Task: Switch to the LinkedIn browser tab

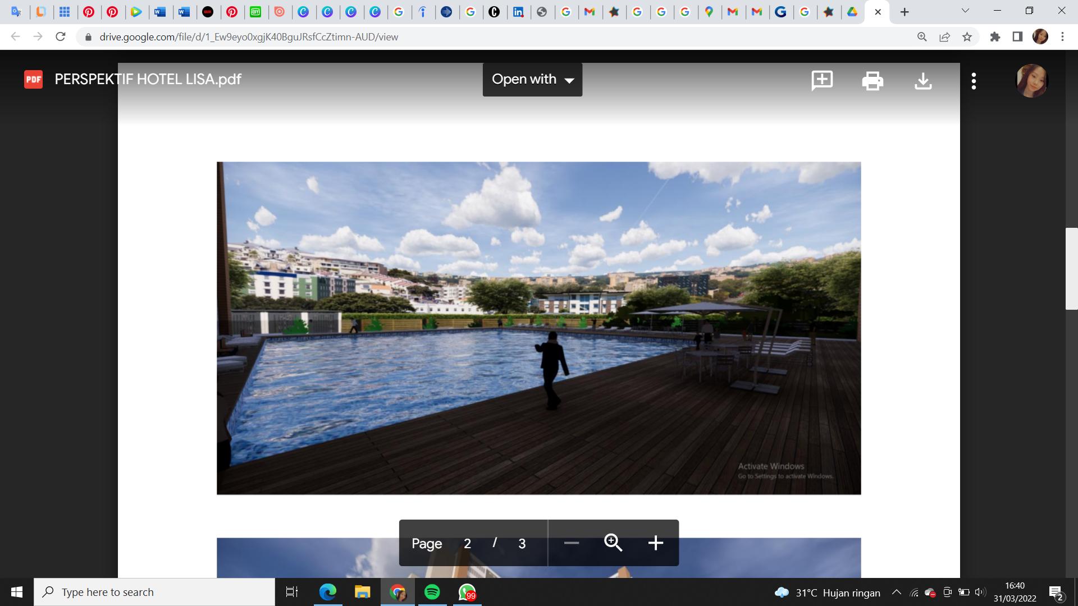Action: click(518, 12)
